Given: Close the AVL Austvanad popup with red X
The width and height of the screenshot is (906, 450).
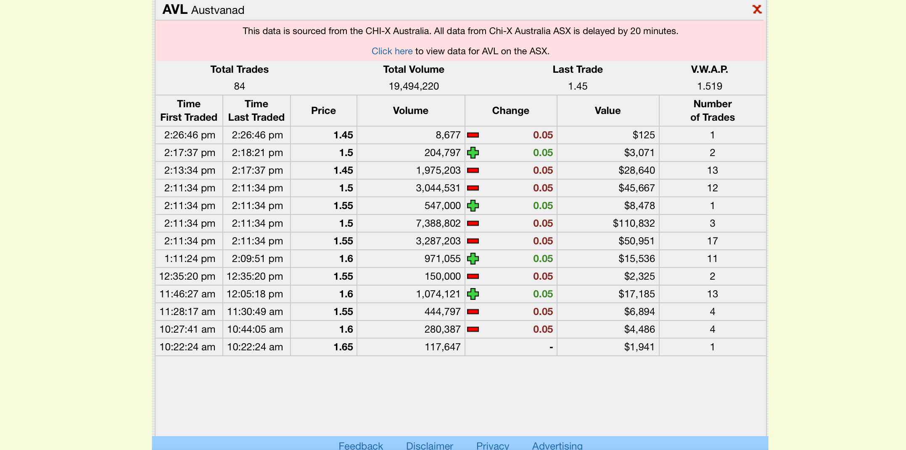Looking at the screenshot, I should click(757, 9).
